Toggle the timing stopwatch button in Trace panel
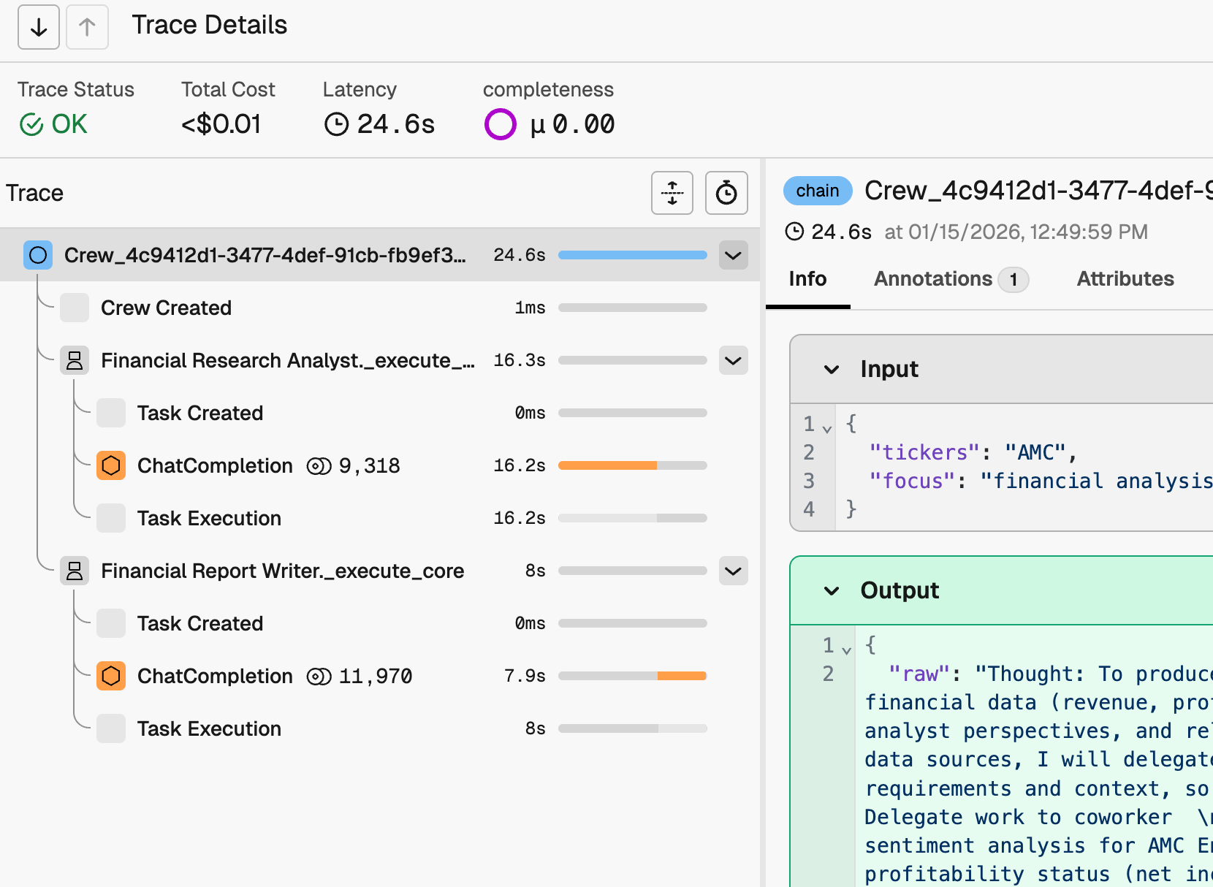The image size is (1213, 887). 726,193
